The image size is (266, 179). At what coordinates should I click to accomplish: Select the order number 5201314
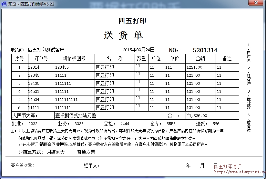[205, 50]
